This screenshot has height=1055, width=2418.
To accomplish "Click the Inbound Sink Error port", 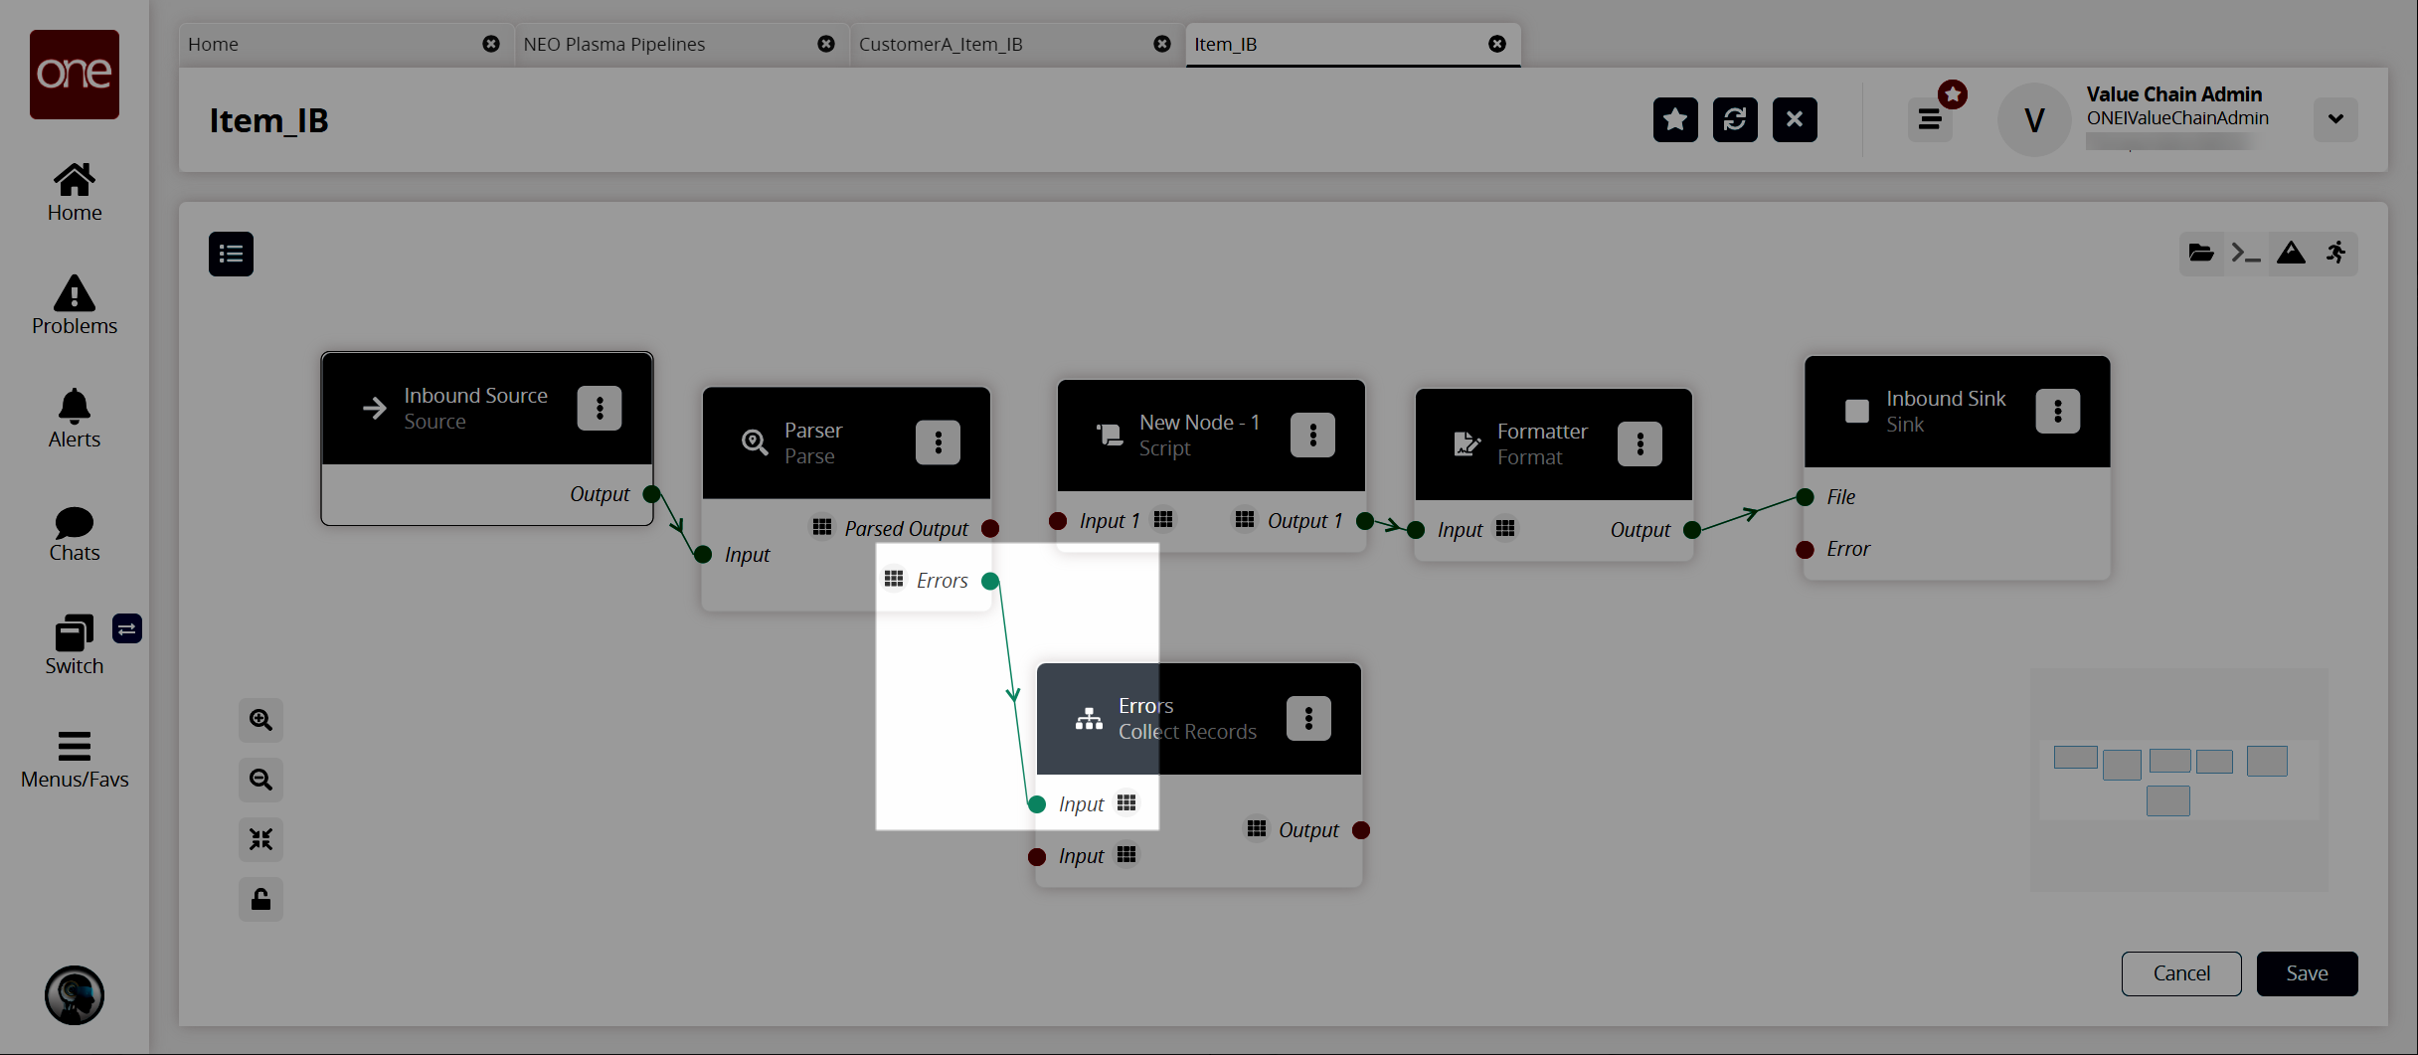I will (x=1806, y=549).
